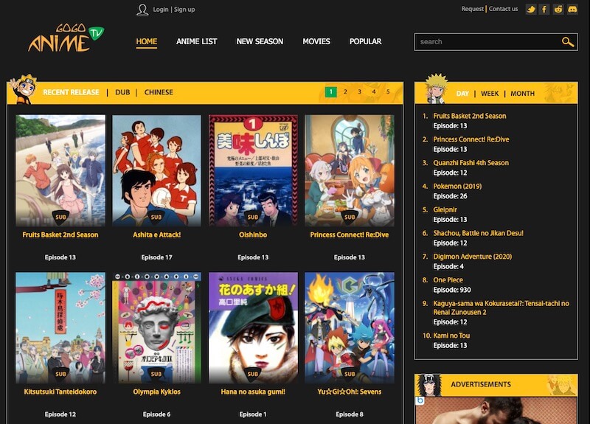Open Ashita e Attack! poster thumbnail
590x424 pixels.
156,170
